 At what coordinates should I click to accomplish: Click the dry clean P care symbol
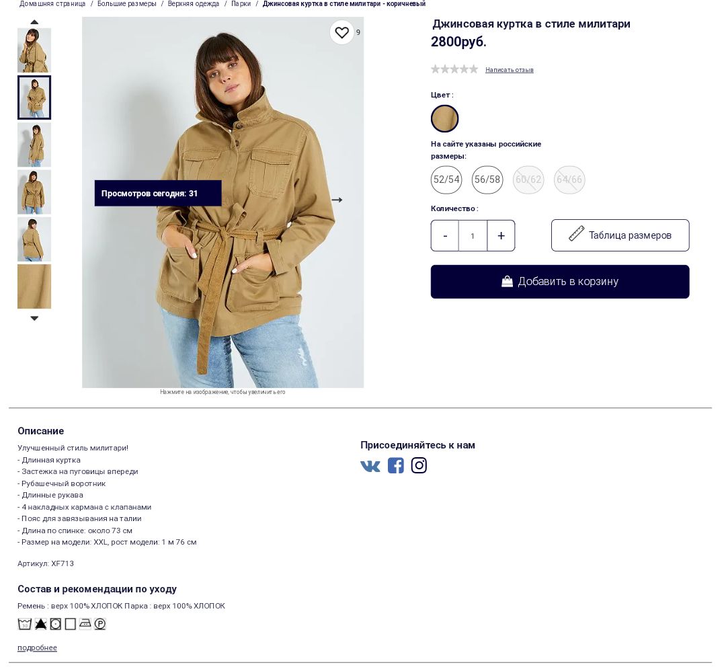[100, 624]
